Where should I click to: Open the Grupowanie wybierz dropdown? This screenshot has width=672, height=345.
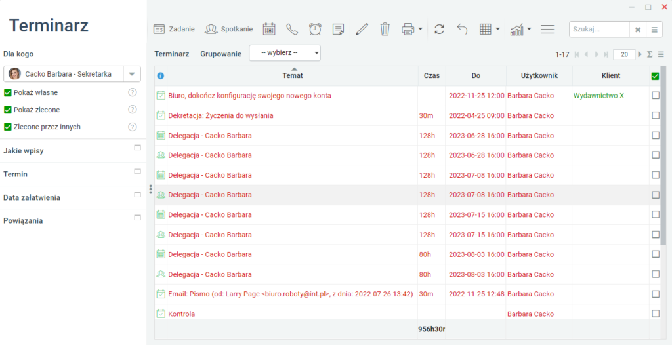[285, 52]
